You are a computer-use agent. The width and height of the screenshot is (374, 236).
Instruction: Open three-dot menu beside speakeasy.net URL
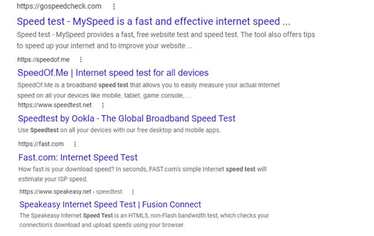point(133,191)
